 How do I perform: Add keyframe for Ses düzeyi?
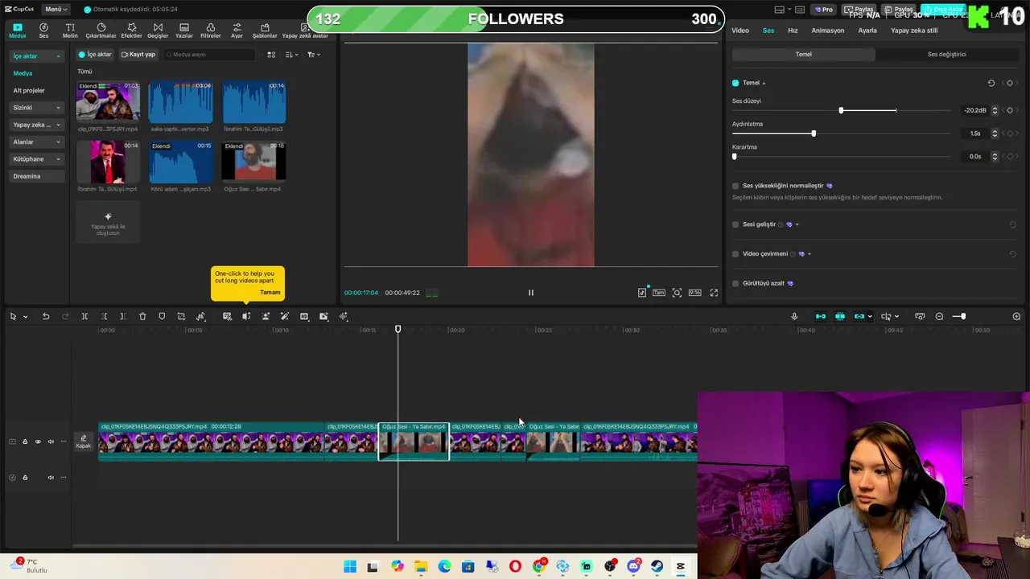pyautogui.click(x=1011, y=110)
